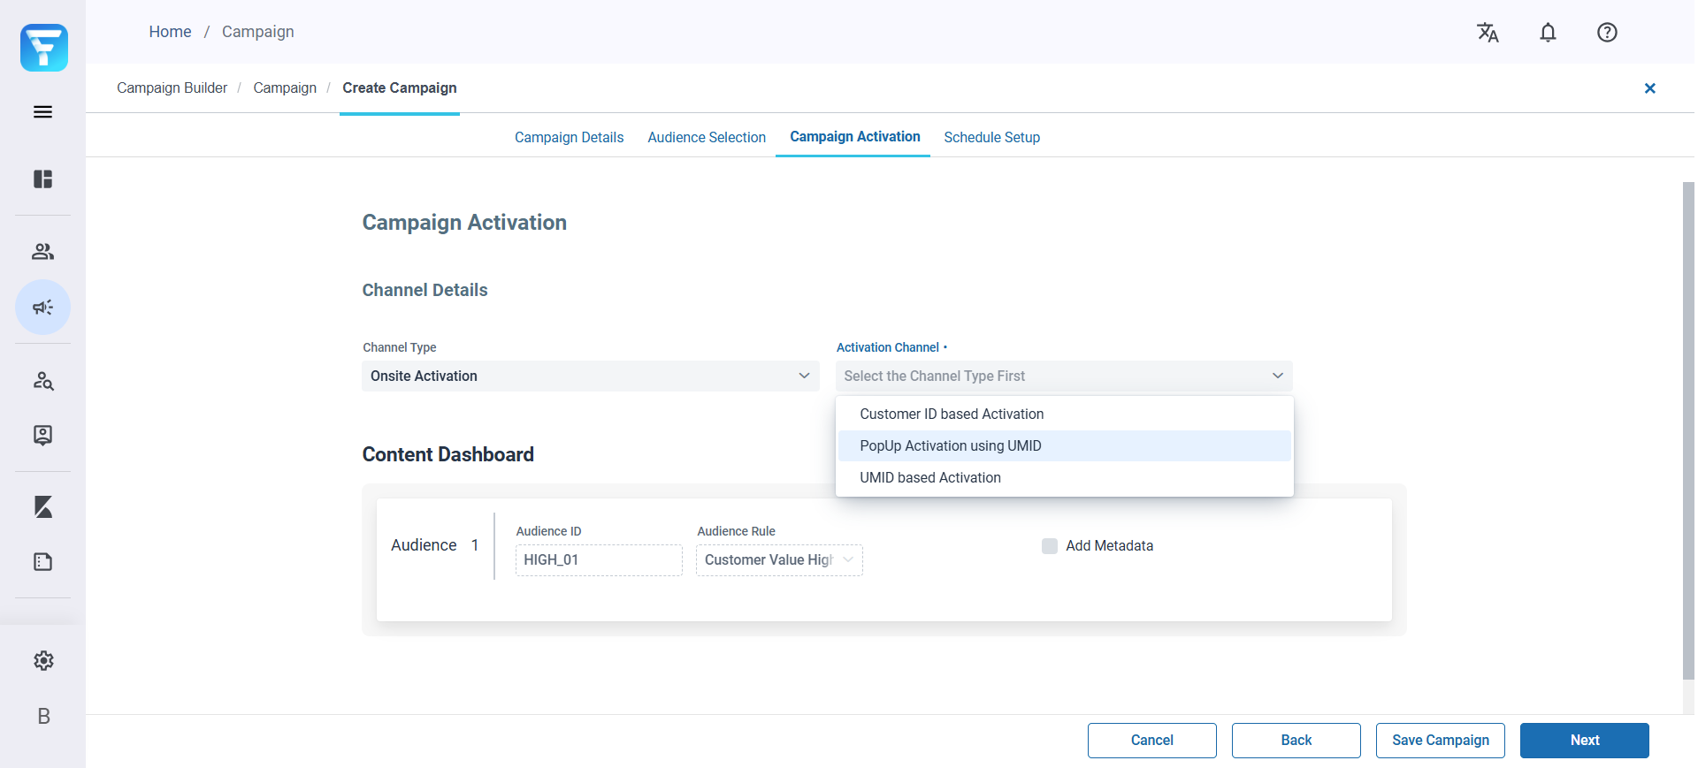The width and height of the screenshot is (1698, 768).
Task: Open the dashboard layout icon in sidebar
Action: pyautogui.click(x=42, y=179)
